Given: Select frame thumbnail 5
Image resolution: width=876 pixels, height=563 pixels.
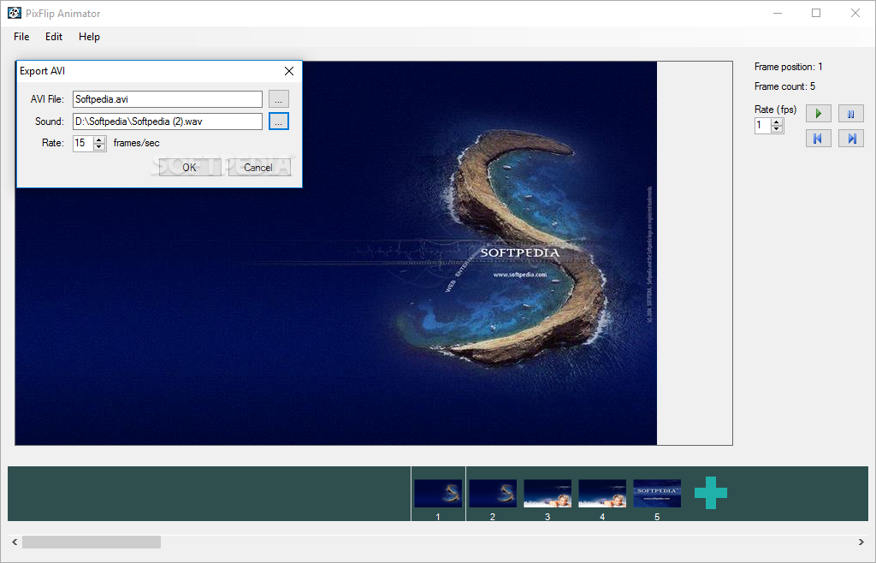Looking at the screenshot, I should click(x=657, y=493).
